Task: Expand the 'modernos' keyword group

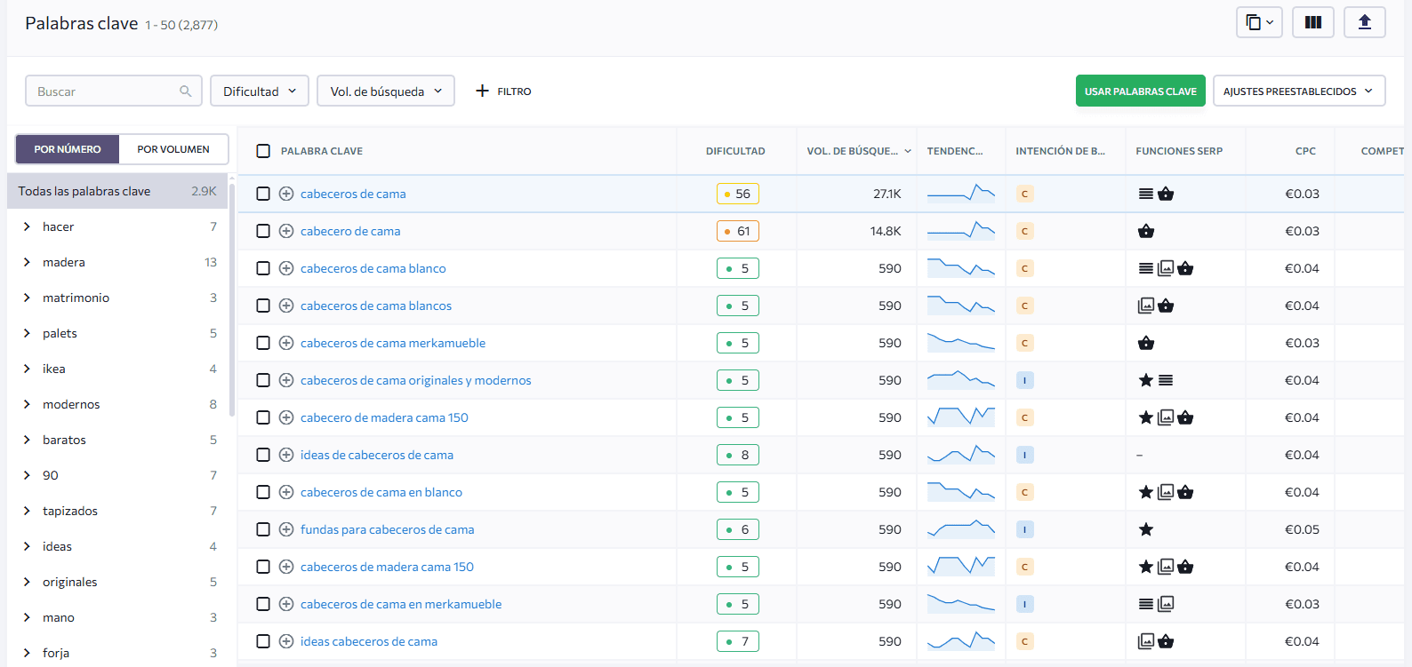Action: point(27,404)
